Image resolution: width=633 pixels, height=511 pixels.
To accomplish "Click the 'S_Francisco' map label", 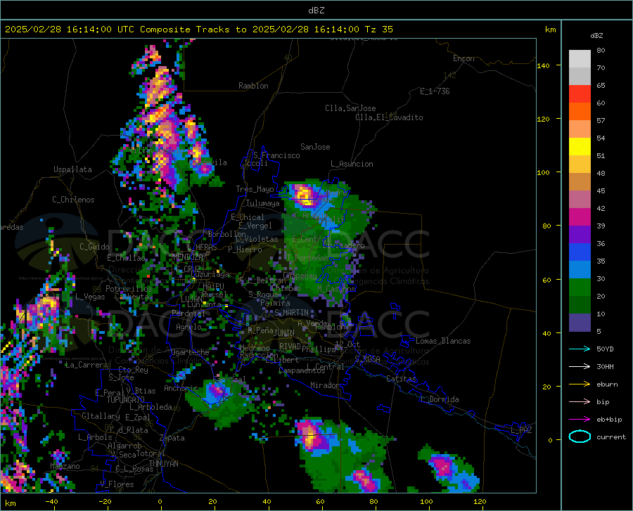I will click(276, 155).
